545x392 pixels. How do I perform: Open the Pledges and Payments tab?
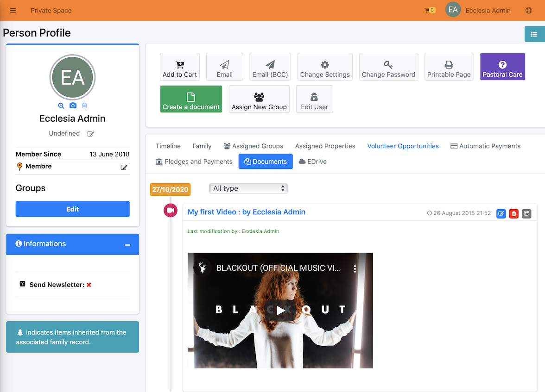coord(194,162)
